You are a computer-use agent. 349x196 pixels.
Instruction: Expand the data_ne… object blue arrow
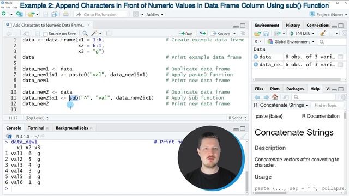(256, 64)
